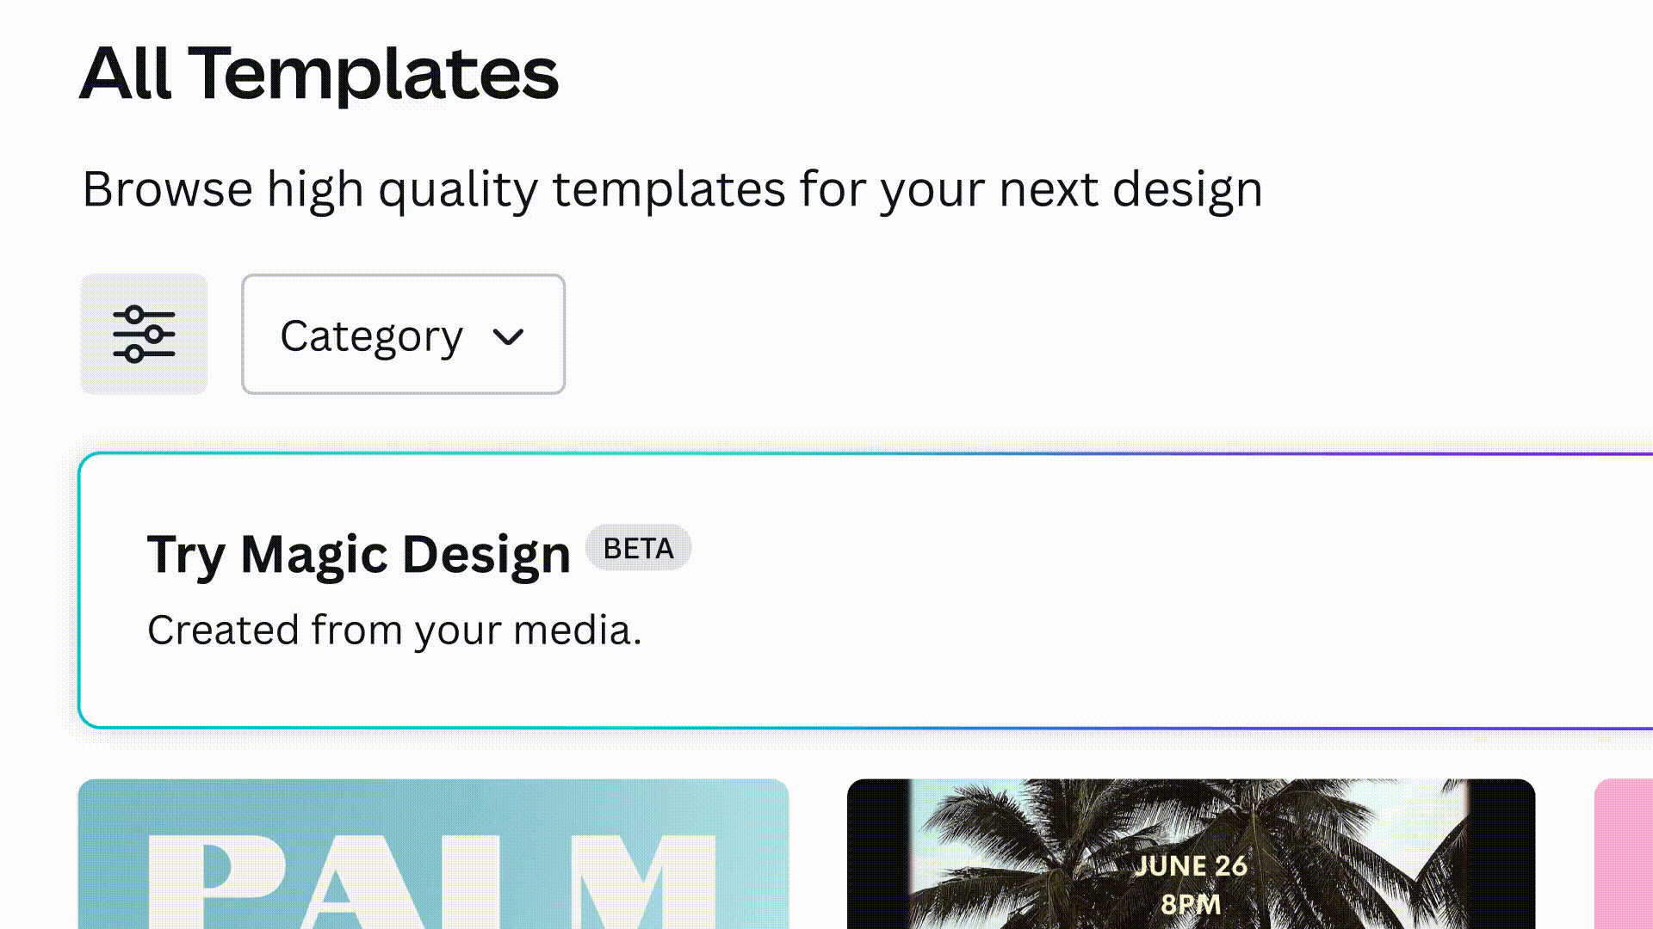This screenshot has height=929, width=1653.
Task: Click the BETA badge
Action: pyautogui.click(x=638, y=548)
